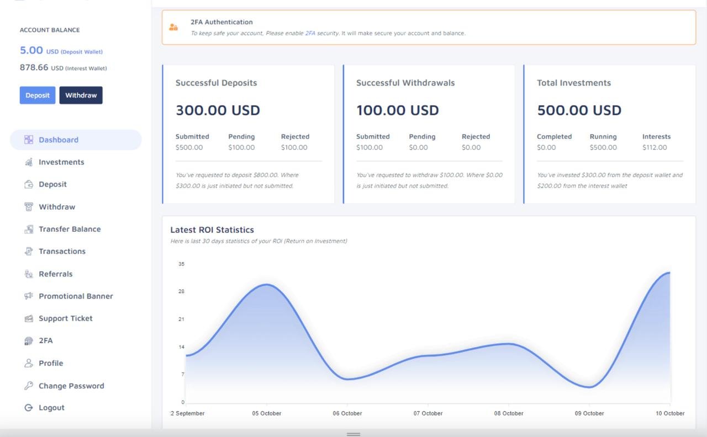707x437 pixels.
Task: Click the Promotional Banner megaphone icon
Action: 29,296
